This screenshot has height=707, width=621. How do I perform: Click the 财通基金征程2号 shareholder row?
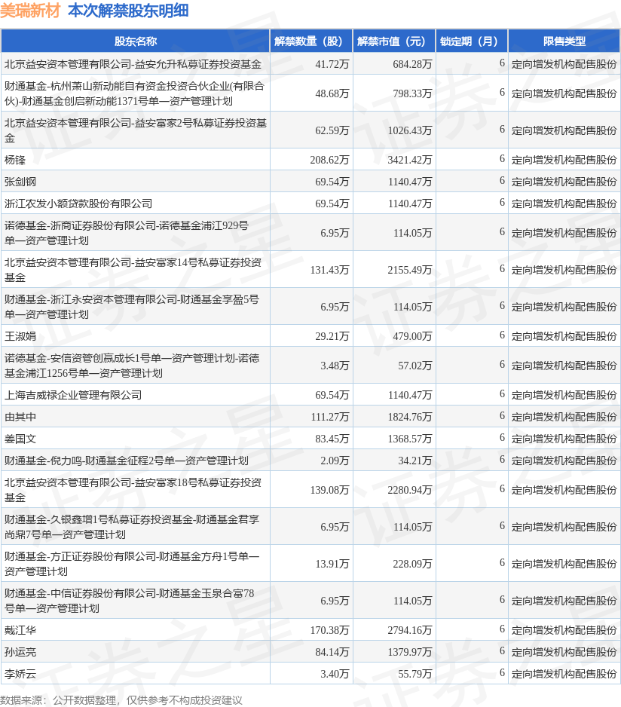tap(310, 461)
